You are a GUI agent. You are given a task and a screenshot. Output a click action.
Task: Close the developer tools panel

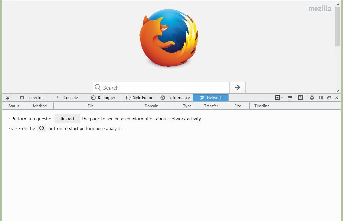pos(337,98)
